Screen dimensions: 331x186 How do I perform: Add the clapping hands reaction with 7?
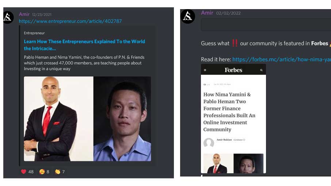pos(60,172)
